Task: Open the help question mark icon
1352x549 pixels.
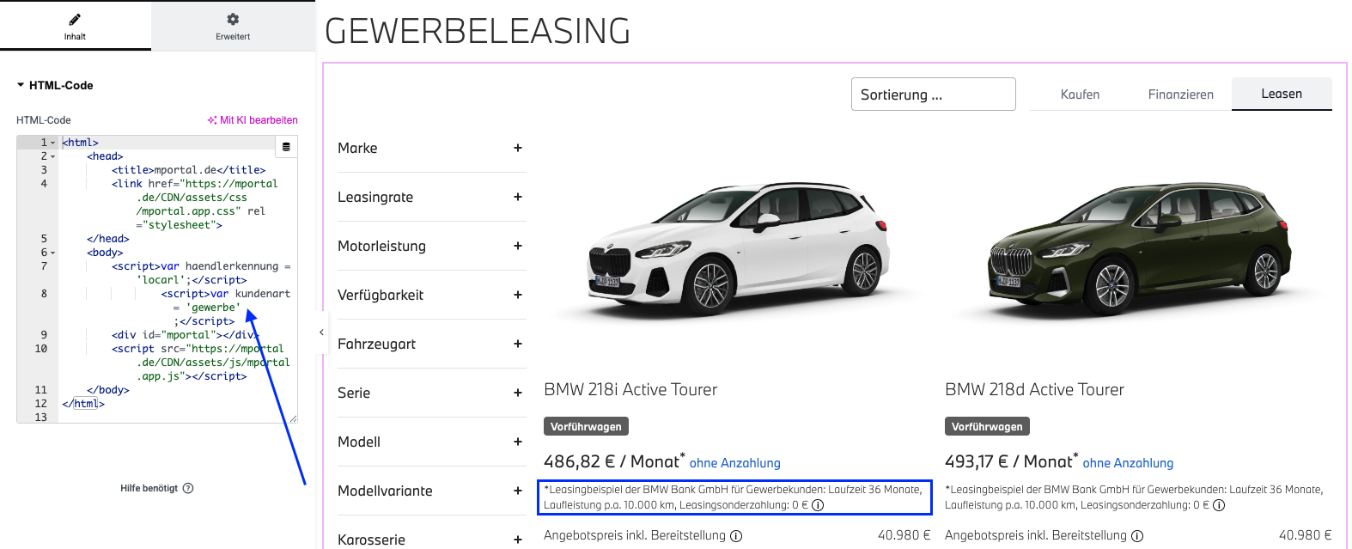Action: click(x=188, y=488)
